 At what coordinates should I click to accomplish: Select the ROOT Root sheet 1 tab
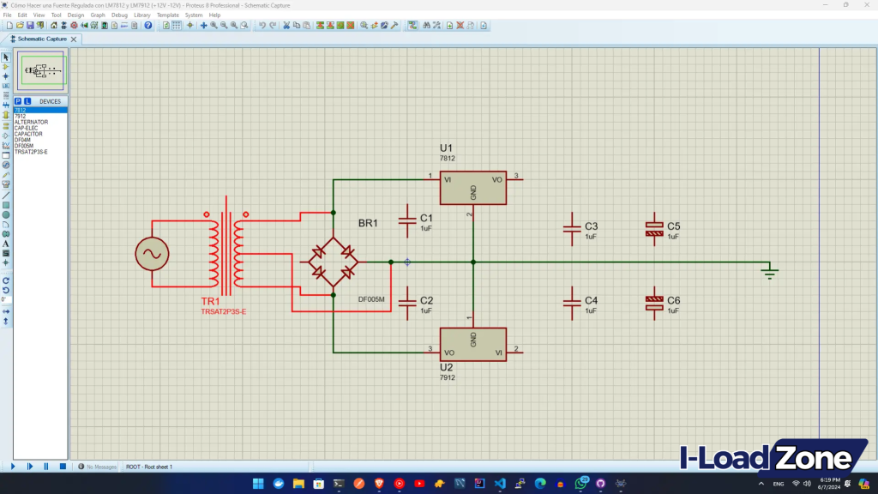click(x=150, y=467)
